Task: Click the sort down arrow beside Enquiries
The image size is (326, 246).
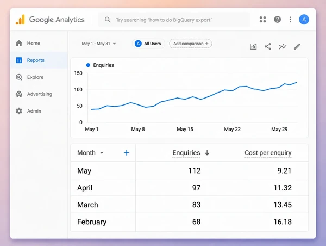Action: 207,153
